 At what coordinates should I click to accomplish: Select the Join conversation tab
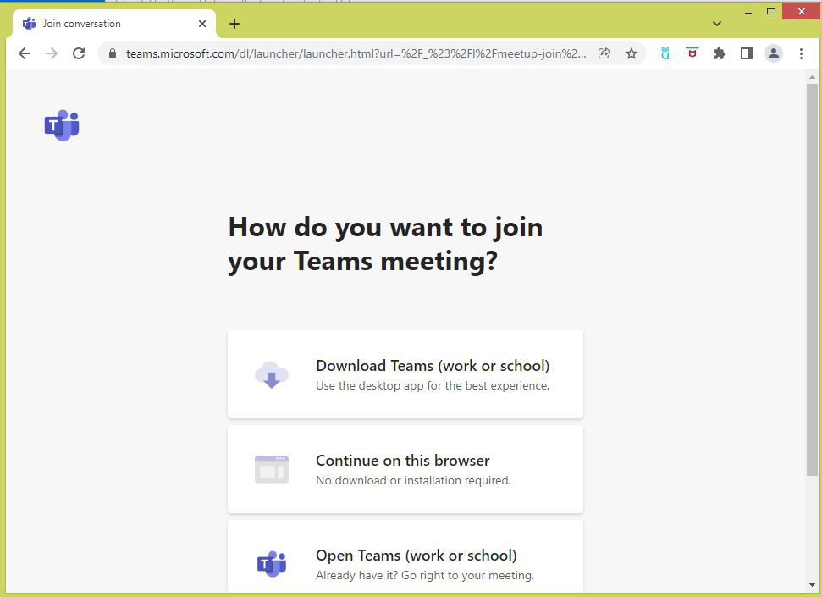[113, 24]
